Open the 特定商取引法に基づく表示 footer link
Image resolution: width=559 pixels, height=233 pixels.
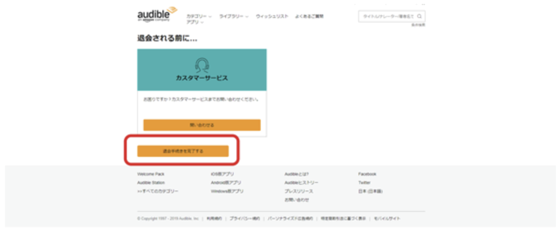click(344, 219)
